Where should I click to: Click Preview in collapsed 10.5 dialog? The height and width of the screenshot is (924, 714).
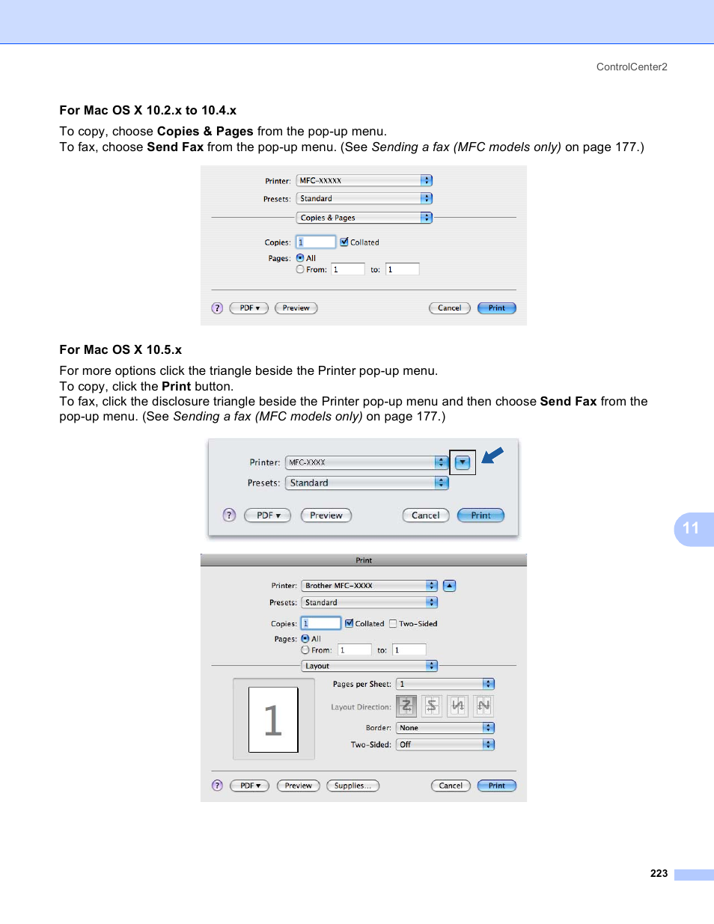pyautogui.click(x=326, y=515)
